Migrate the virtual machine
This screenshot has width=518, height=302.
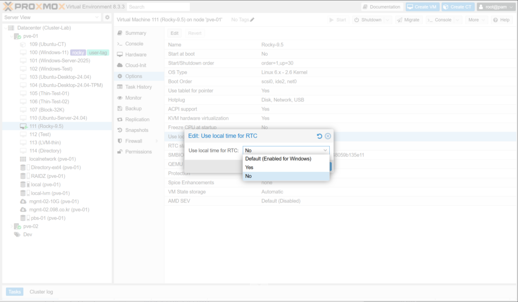[x=408, y=20]
